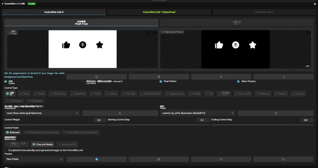This screenshot has height=168, width=318.
Task: Click the send dimensions upward arrow button
Action: click(284, 76)
